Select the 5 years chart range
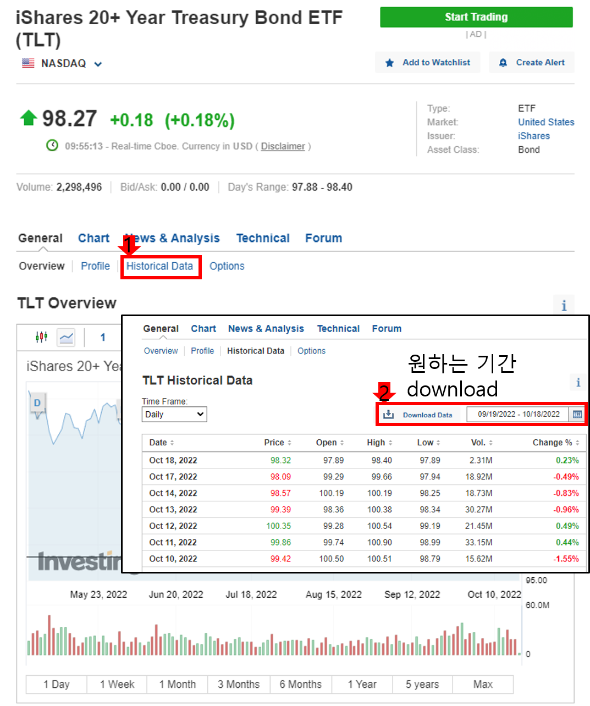 click(422, 684)
